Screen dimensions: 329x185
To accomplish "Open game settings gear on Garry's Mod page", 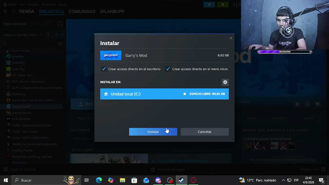I will pyautogui.click(x=297, y=104).
